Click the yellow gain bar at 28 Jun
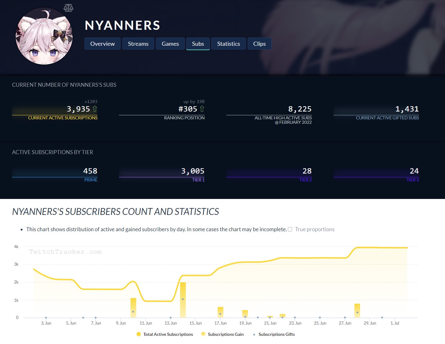 coord(357,310)
